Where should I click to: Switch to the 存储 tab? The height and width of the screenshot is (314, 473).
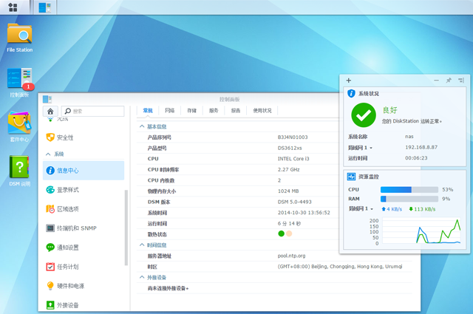[192, 111]
